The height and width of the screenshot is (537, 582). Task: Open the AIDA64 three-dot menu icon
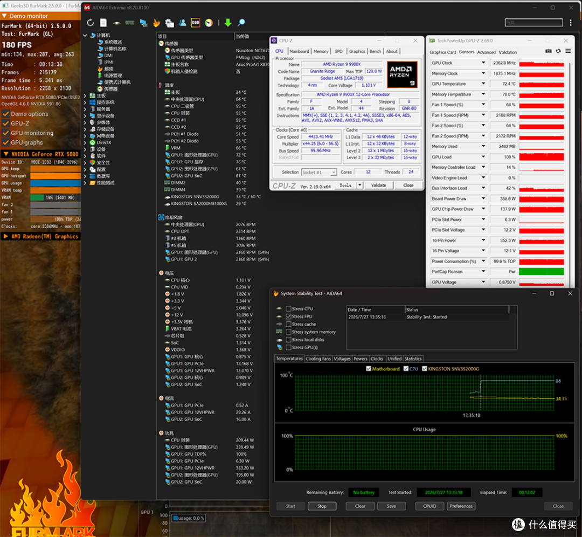[x=571, y=23]
